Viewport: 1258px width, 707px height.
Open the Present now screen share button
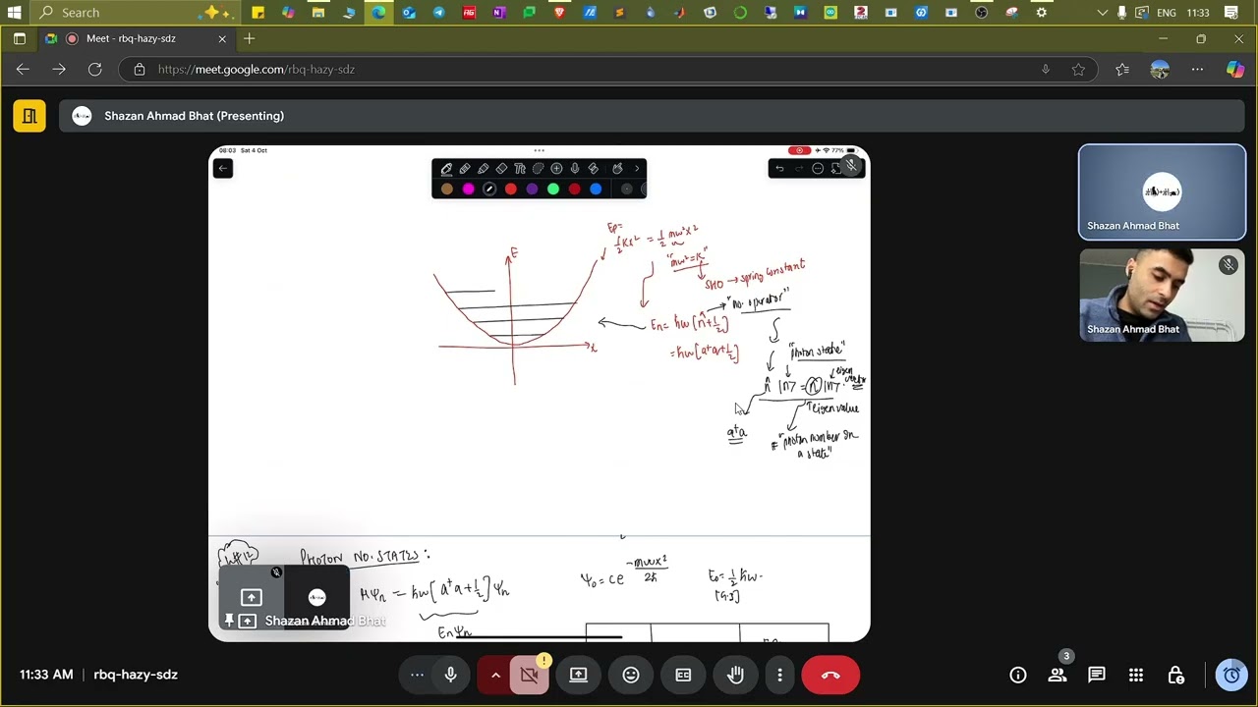click(578, 675)
